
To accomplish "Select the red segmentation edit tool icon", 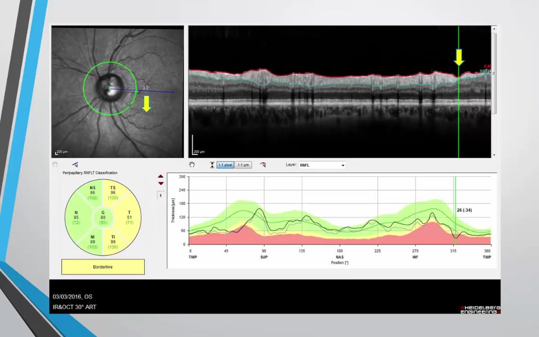I will tap(263, 165).
